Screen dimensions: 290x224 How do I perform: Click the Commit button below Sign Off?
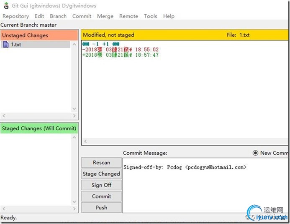coord(101,196)
